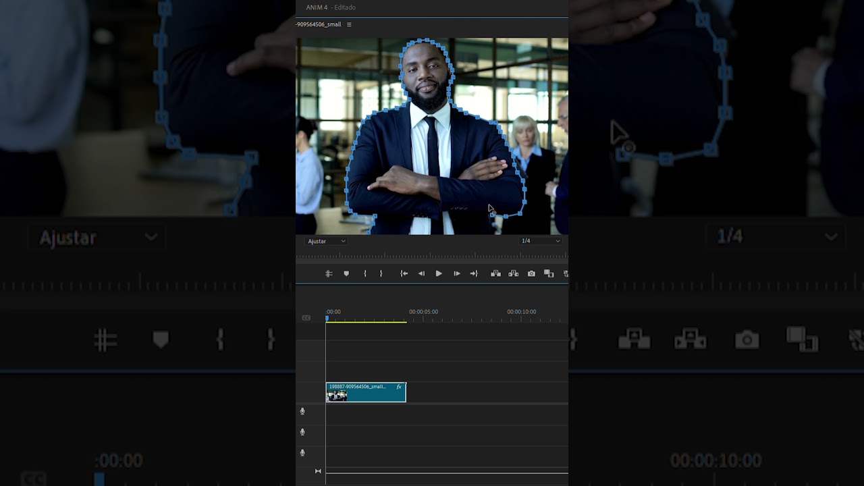Click the Lift icon
Viewport: 864px width, 486px height.
click(x=495, y=273)
